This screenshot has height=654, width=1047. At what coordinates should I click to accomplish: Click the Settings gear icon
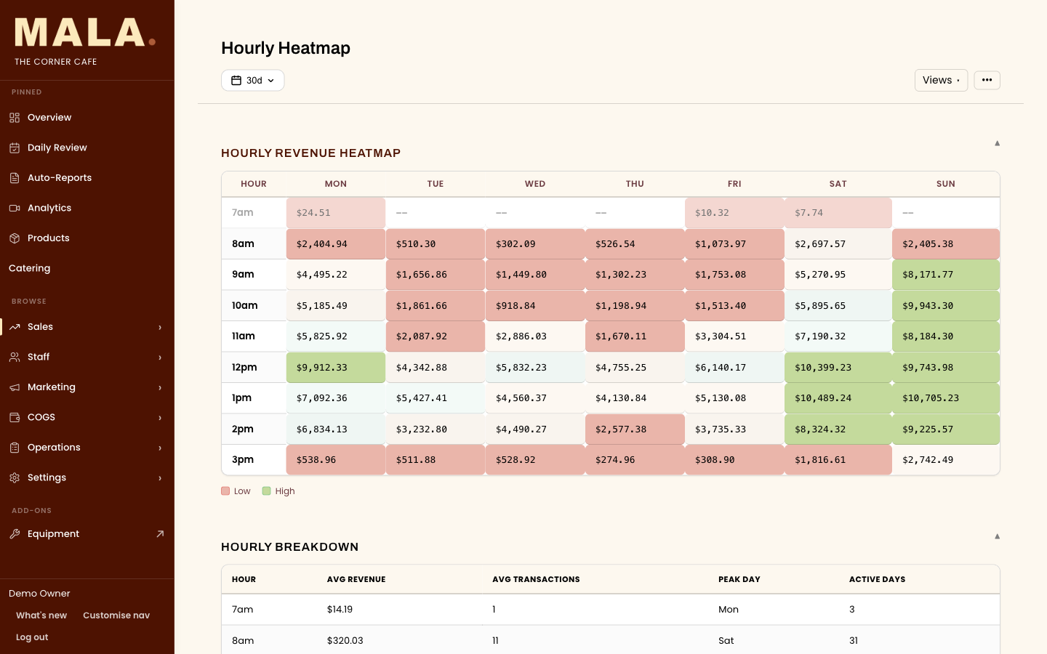(15, 477)
